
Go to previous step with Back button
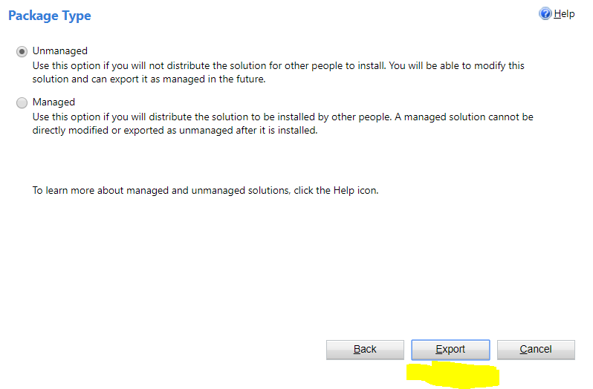tap(365, 350)
